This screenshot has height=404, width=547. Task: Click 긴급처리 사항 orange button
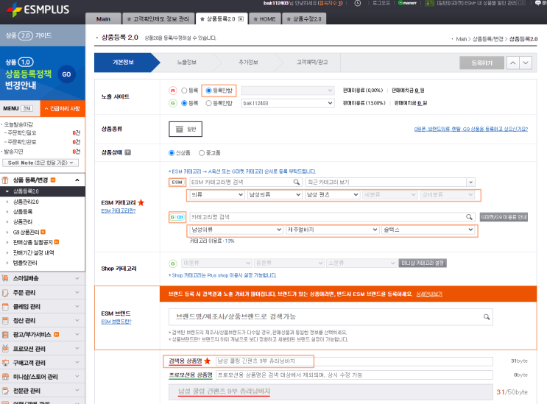click(63, 108)
